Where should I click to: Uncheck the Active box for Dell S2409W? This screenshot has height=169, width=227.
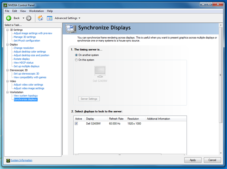click(x=76, y=124)
